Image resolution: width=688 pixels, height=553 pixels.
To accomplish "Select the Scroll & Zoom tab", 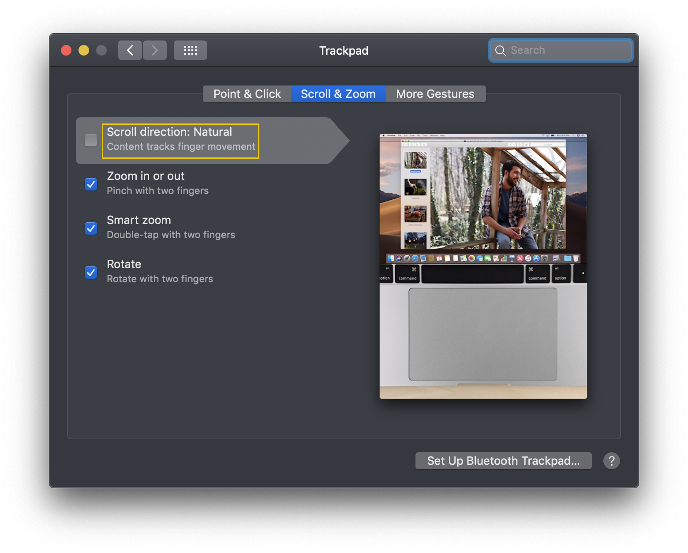I will [338, 93].
